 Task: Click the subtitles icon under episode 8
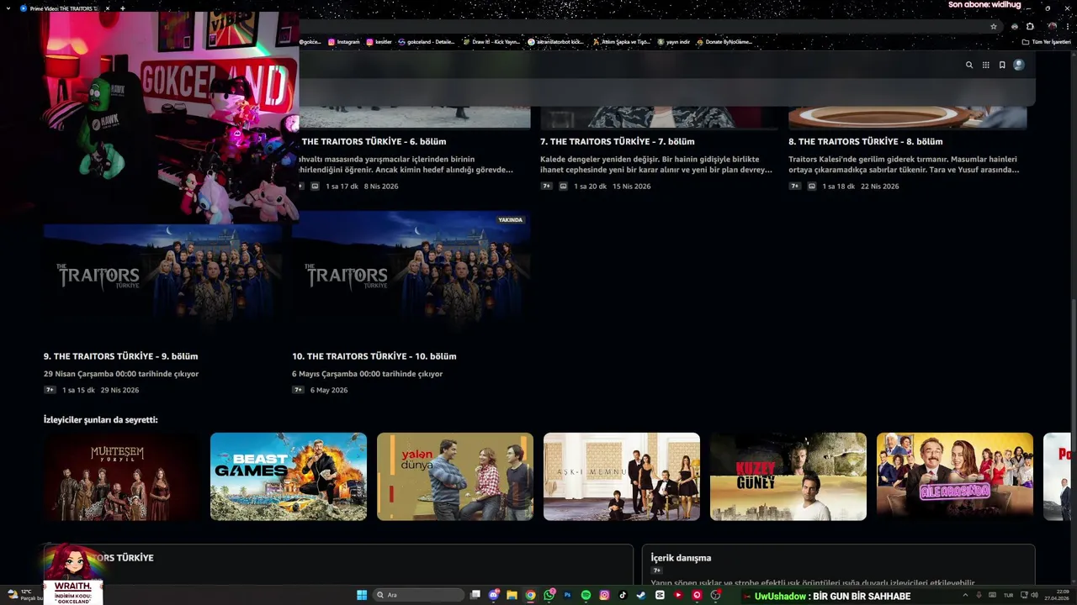click(811, 187)
